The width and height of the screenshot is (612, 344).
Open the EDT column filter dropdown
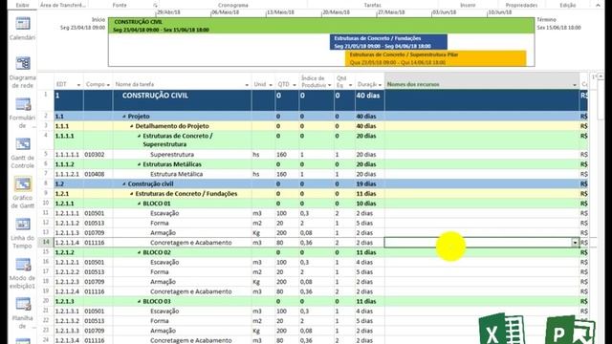click(x=78, y=85)
